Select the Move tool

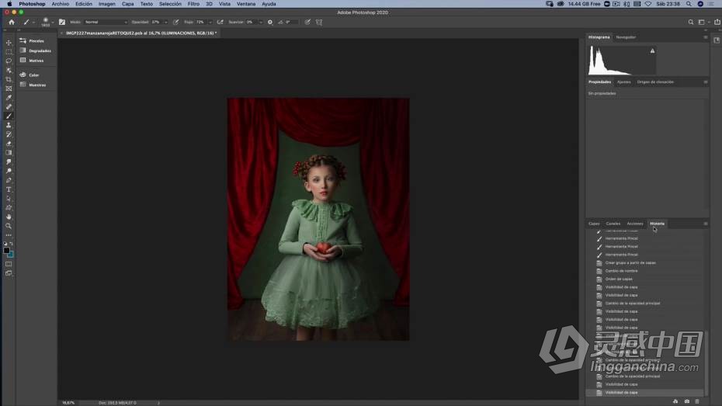click(9, 43)
